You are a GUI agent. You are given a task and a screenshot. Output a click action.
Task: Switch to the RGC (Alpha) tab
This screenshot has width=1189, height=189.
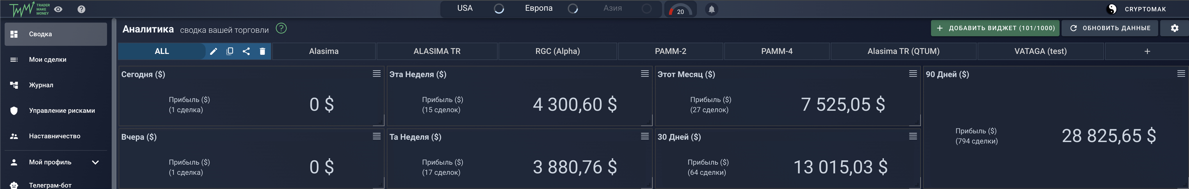pyautogui.click(x=557, y=52)
